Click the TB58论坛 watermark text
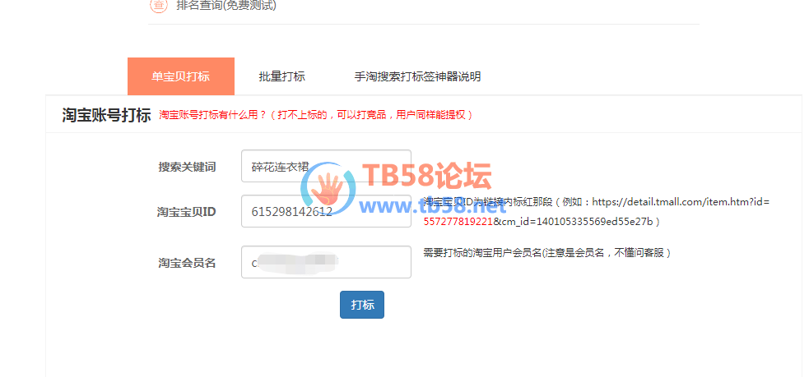 pos(426,176)
